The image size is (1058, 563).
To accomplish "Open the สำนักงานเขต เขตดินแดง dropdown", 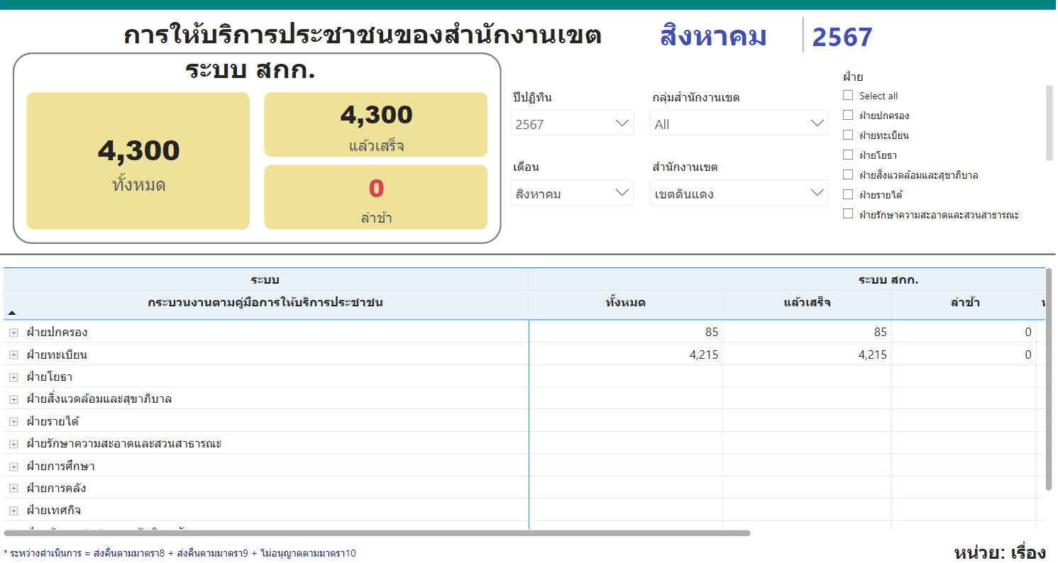I will pyautogui.click(x=739, y=193).
